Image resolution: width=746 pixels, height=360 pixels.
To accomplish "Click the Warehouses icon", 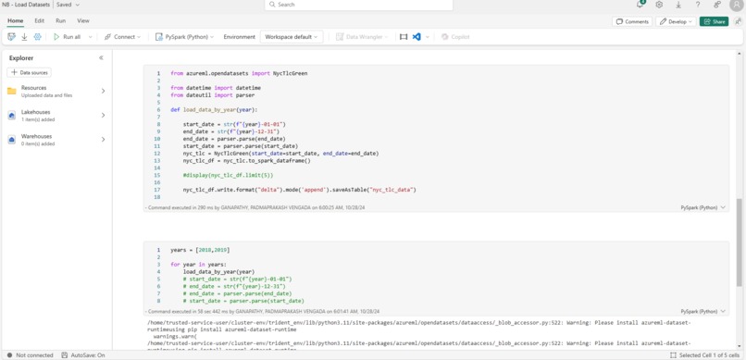I will tap(12, 140).
